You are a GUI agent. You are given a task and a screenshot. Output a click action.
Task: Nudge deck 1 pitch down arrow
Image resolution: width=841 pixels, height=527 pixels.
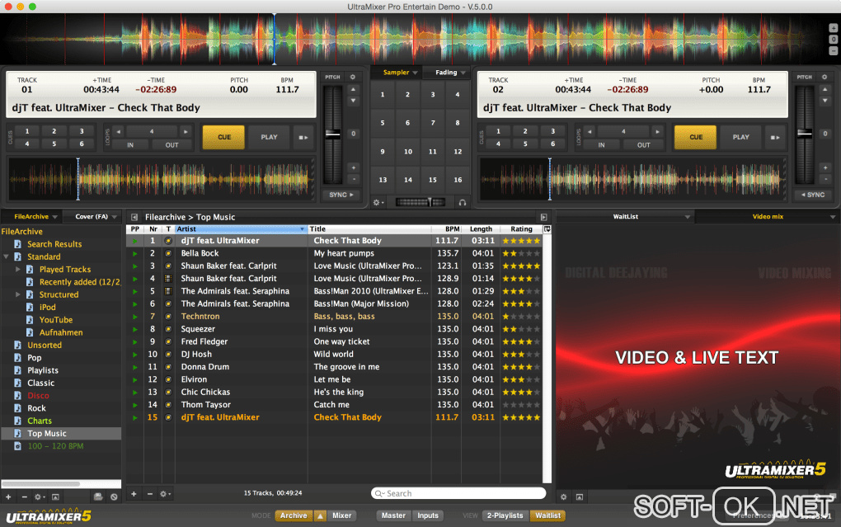(x=353, y=101)
